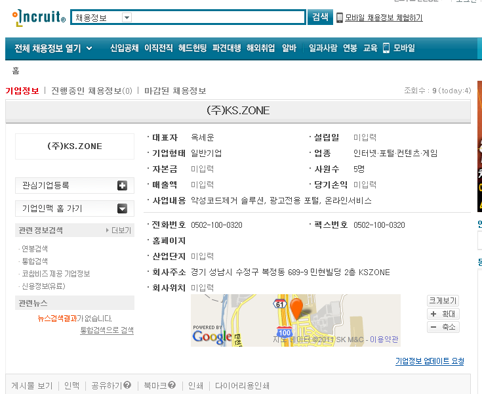
Task: Switch to the 진행중인 채용정보 tab
Action: pyautogui.click(x=91, y=91)
